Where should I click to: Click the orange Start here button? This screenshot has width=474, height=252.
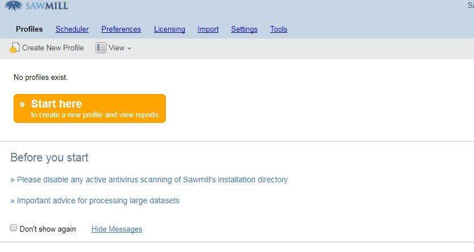click(90, 109)
